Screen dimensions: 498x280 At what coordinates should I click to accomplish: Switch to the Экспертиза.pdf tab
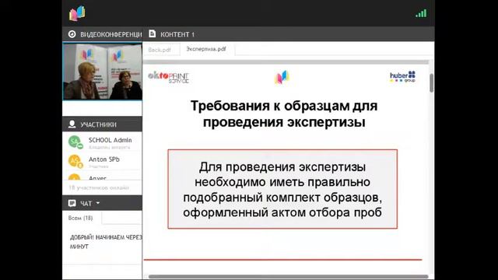click(x=206, y=49)
